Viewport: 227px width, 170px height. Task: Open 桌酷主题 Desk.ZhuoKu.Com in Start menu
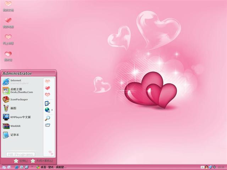pos(18,91)
